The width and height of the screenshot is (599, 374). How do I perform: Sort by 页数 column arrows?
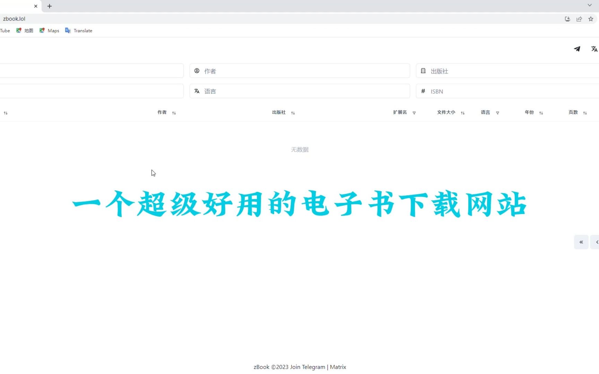coord(585,113)
